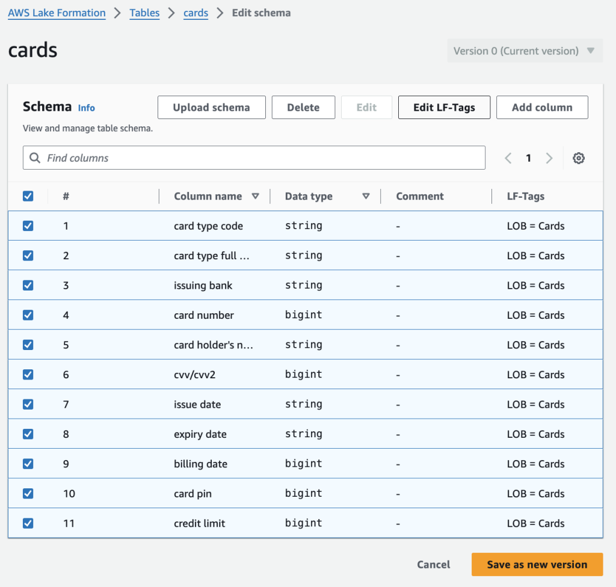The width and height of the screenshot is (616, 587).
Task: Open Schema Info link
Action: (x=87, y=108)
